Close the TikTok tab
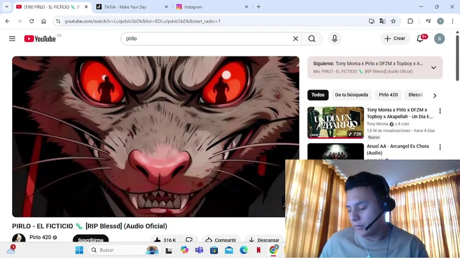 point(166,7)
